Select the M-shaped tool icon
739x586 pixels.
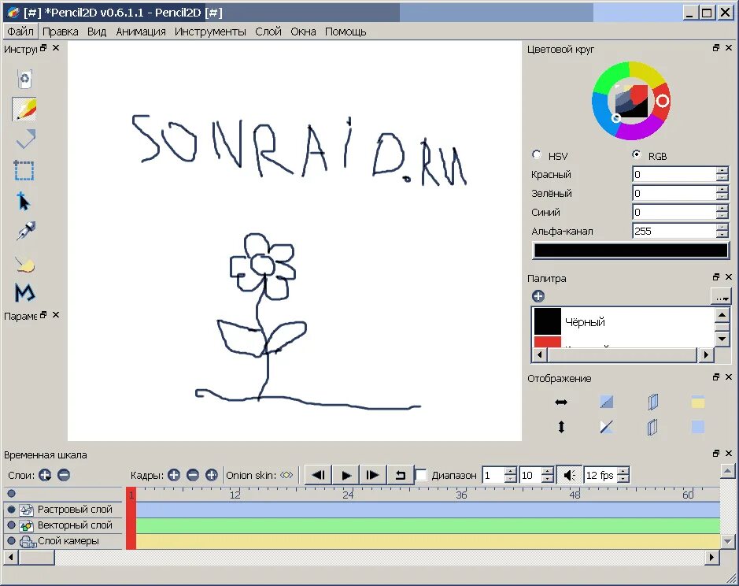tap(25, 292)
